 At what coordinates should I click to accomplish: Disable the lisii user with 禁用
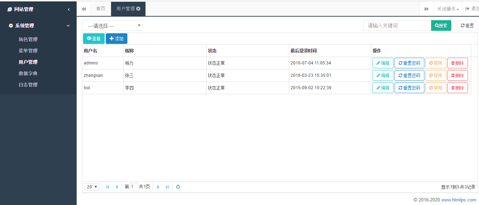(436, 88)
